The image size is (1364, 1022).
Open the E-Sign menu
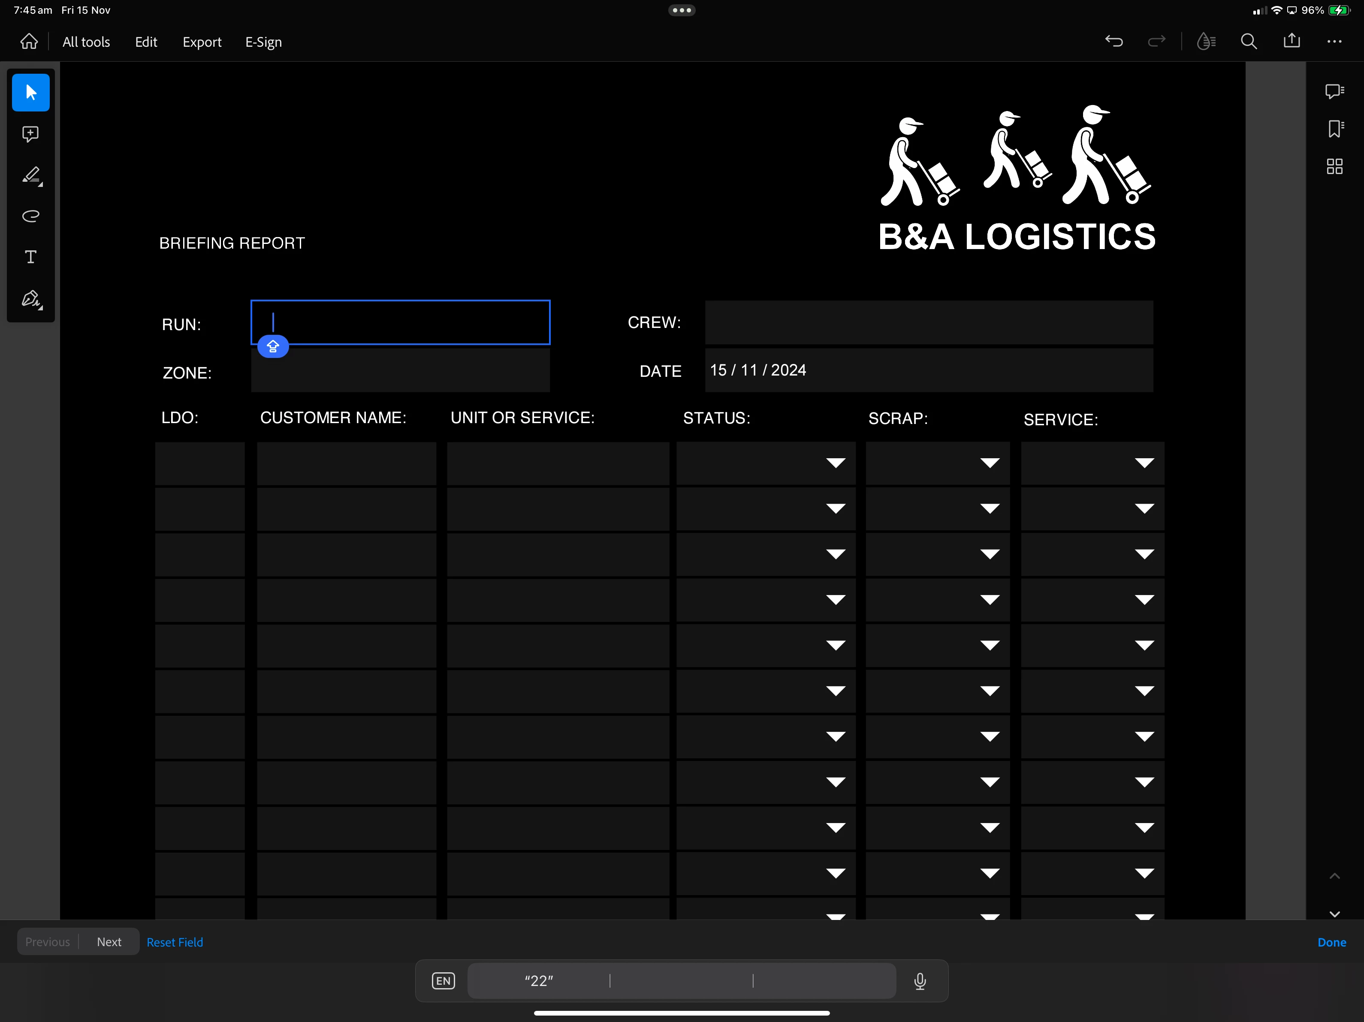(x=263, y=42)
